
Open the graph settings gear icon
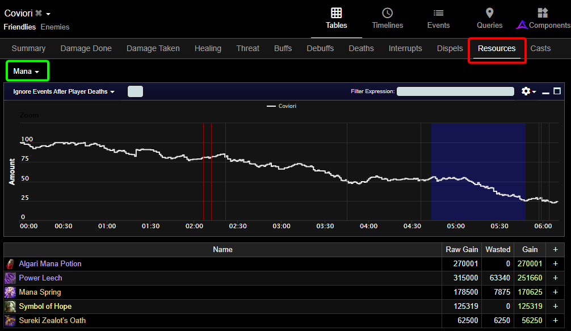click(x=526, y=91)
